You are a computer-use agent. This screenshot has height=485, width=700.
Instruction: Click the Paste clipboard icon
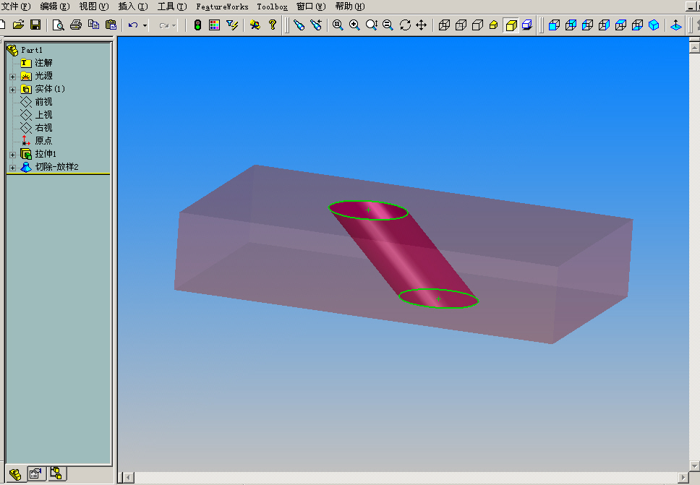[x=111, y=25]
